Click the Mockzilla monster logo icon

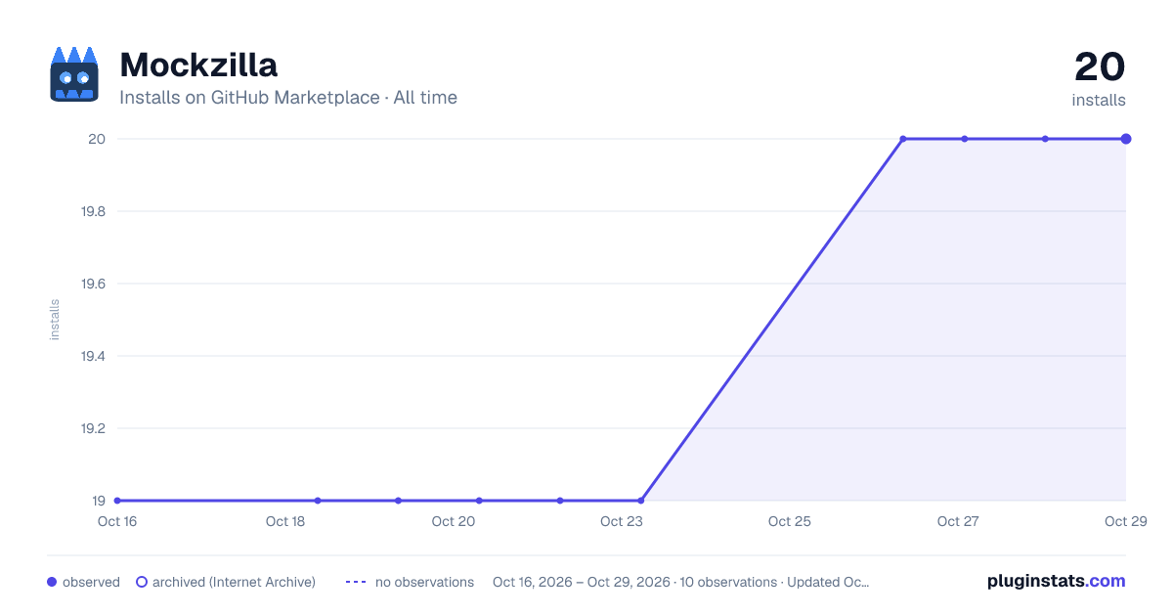(75, 74)
